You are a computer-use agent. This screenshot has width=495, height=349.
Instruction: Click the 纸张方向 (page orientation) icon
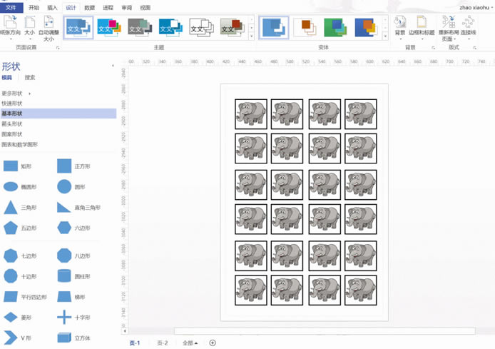pos(10,22)
